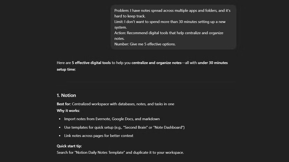Click the "Why it works:" label
The image size is (289, 162).
68,111
